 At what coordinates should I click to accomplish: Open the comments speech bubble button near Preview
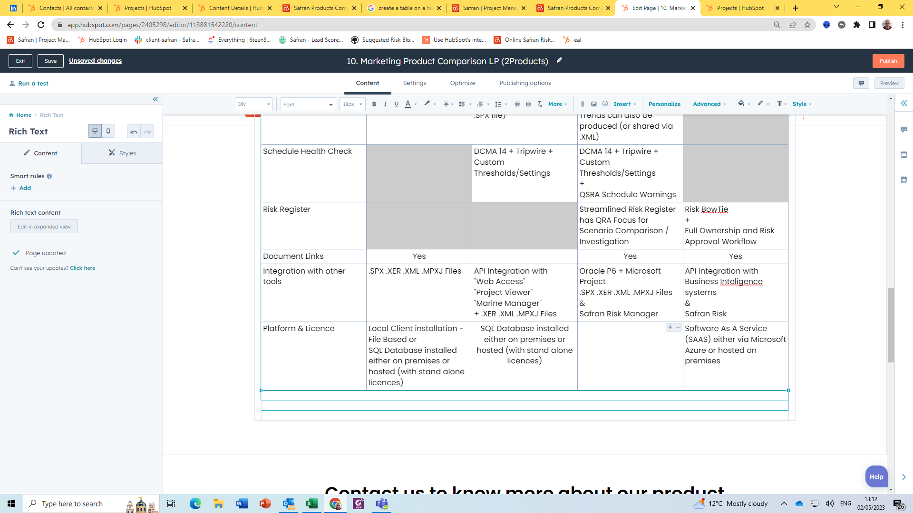pos(861,83)
